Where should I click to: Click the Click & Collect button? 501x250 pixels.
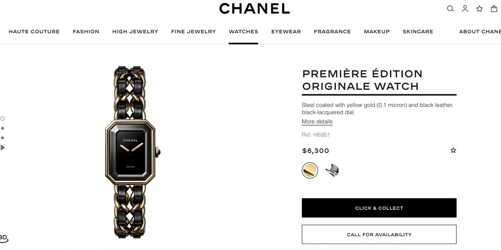coord(379,208)
